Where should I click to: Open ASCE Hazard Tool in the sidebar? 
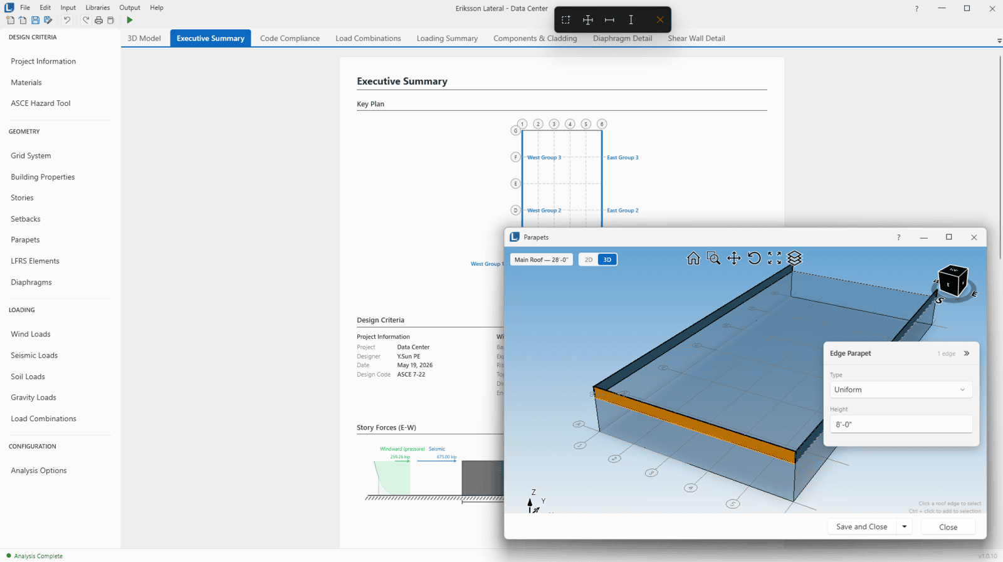[x=41, y=103]
